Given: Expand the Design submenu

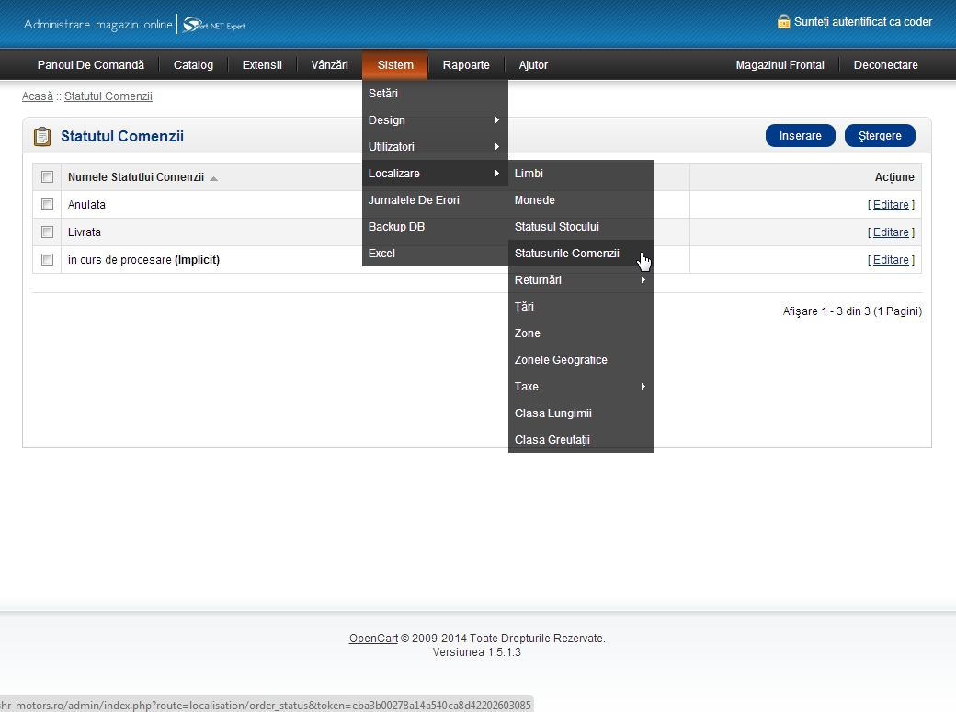Looking at the screenshot, I should 435,120.
